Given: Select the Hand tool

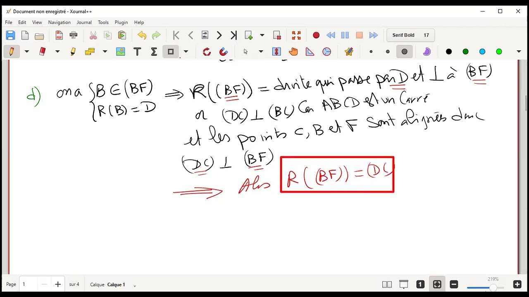Looking at the screenshot, I should coord(293,52).
